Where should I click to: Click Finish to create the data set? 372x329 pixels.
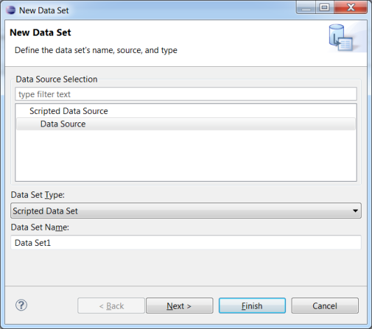pos(252,306)
